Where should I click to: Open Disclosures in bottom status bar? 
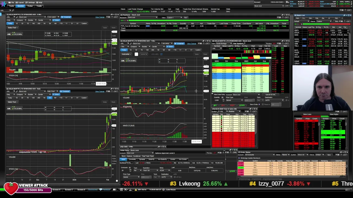93,189
